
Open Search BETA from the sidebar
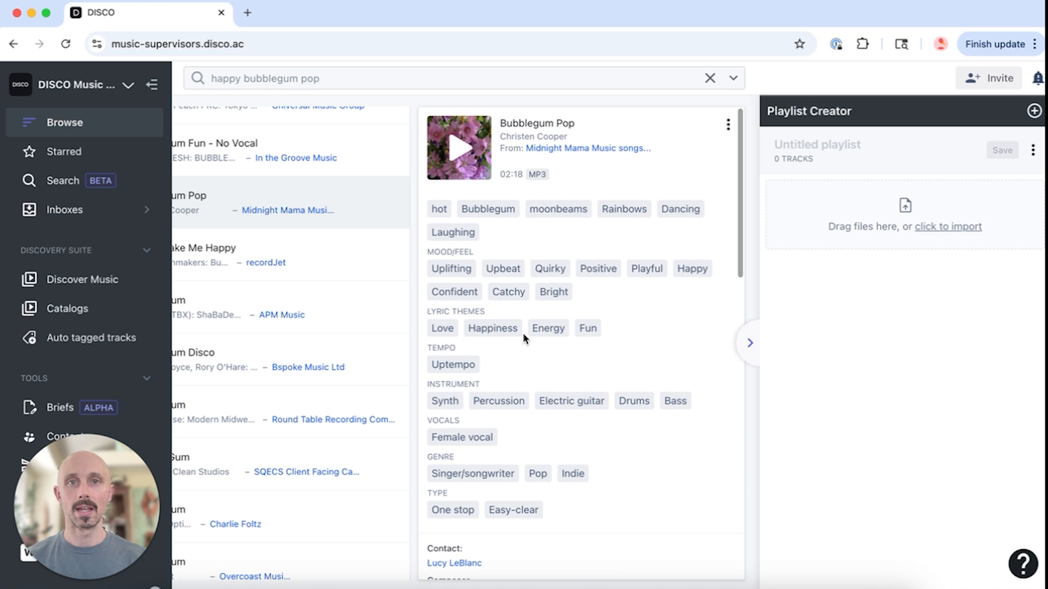(x=63, y=180)
